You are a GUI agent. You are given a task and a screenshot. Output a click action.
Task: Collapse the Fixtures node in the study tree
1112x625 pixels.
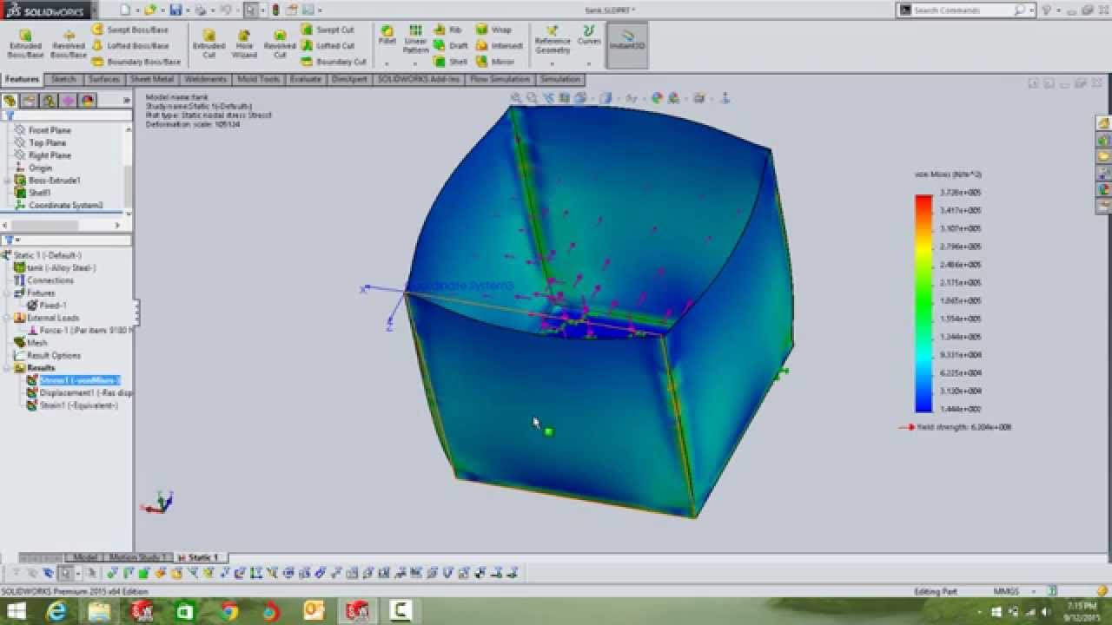pos(8,293)
